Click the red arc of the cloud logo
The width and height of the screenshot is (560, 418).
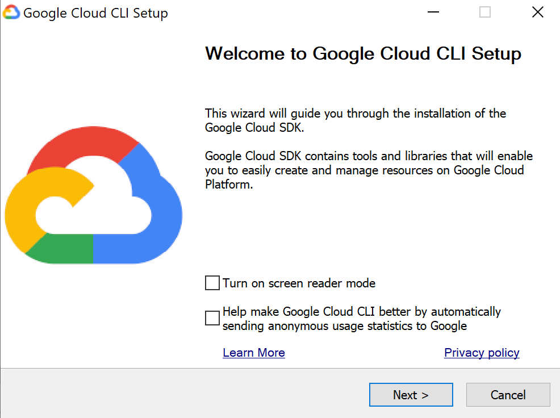tap(82, 142)
